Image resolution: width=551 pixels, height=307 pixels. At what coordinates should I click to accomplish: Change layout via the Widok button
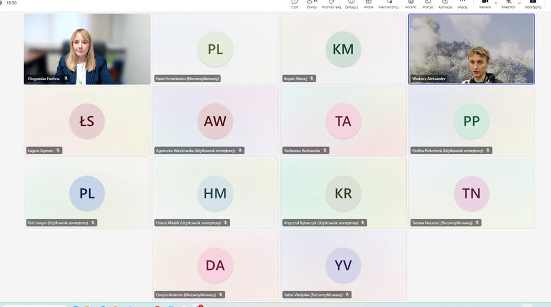(369, 4)
